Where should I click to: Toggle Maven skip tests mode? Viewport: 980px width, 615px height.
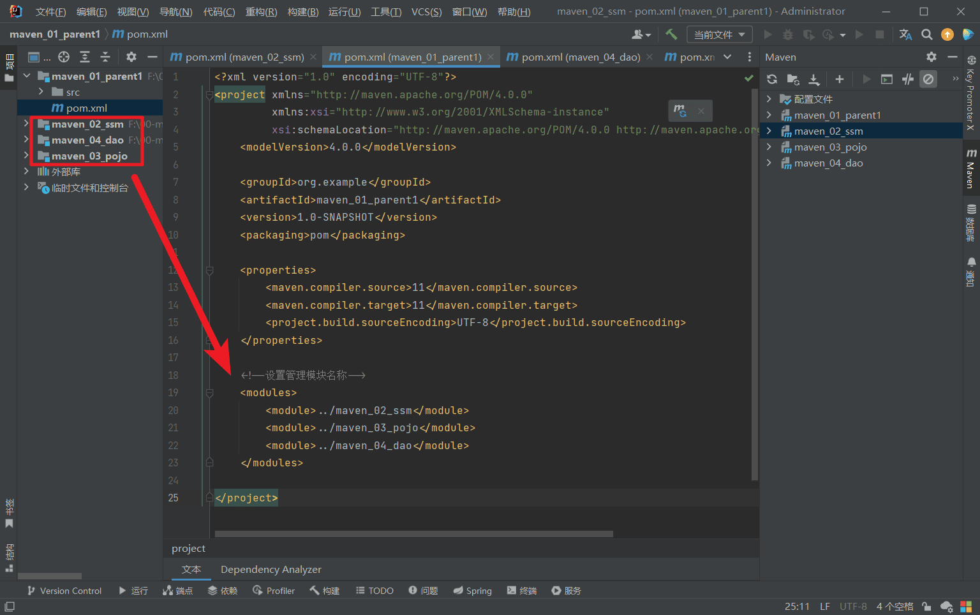[x=928, y=79]
